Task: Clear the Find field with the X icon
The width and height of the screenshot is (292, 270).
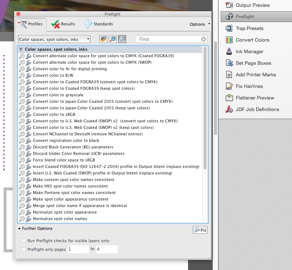Action: [x=204, y=39]
